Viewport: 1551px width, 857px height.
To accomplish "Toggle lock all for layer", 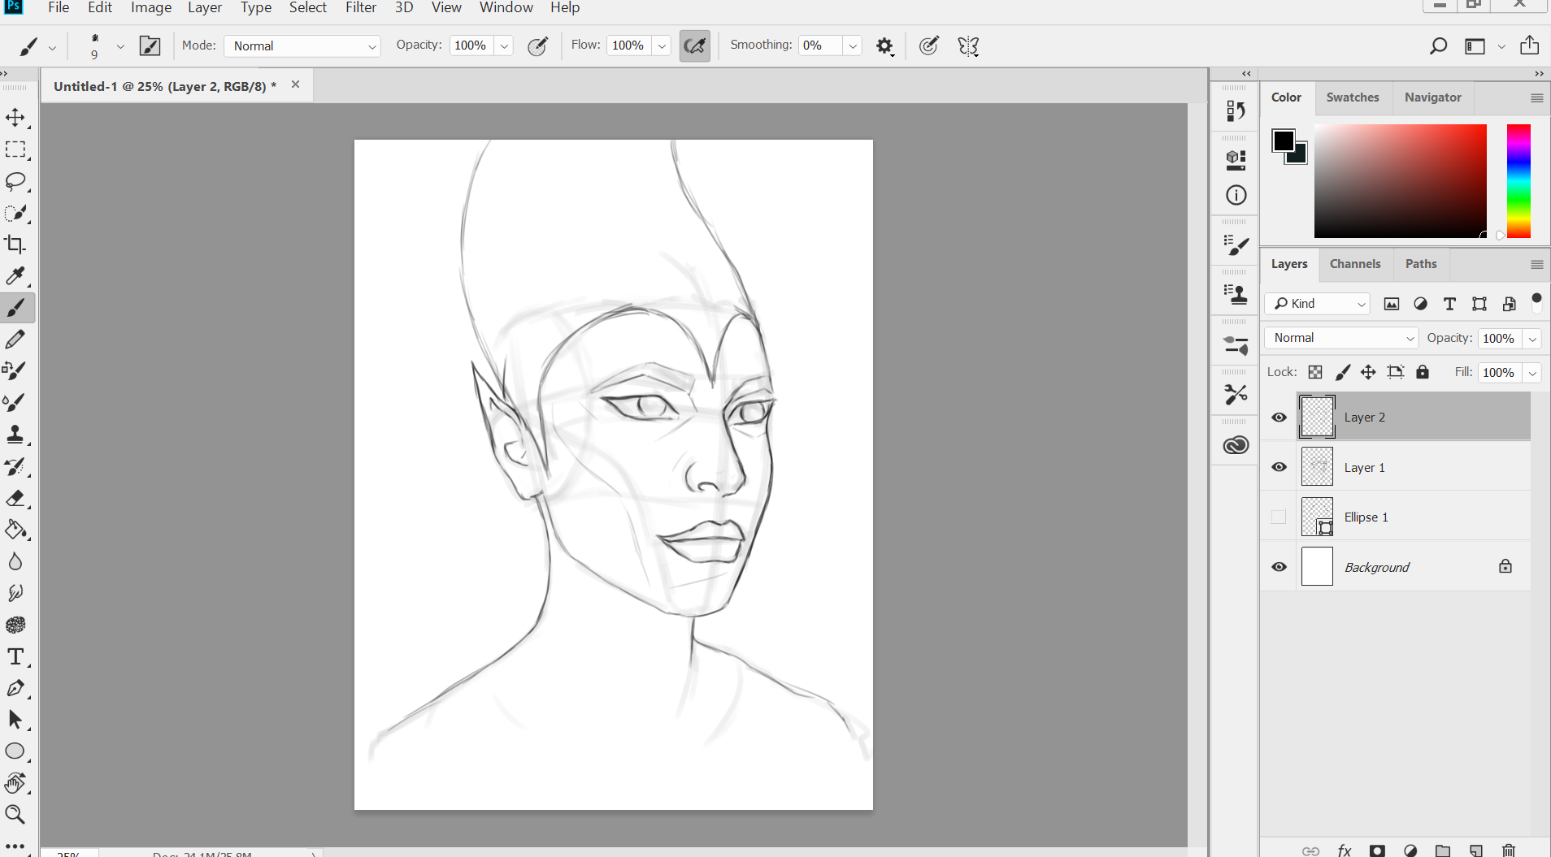I will tap(1422, 372).
